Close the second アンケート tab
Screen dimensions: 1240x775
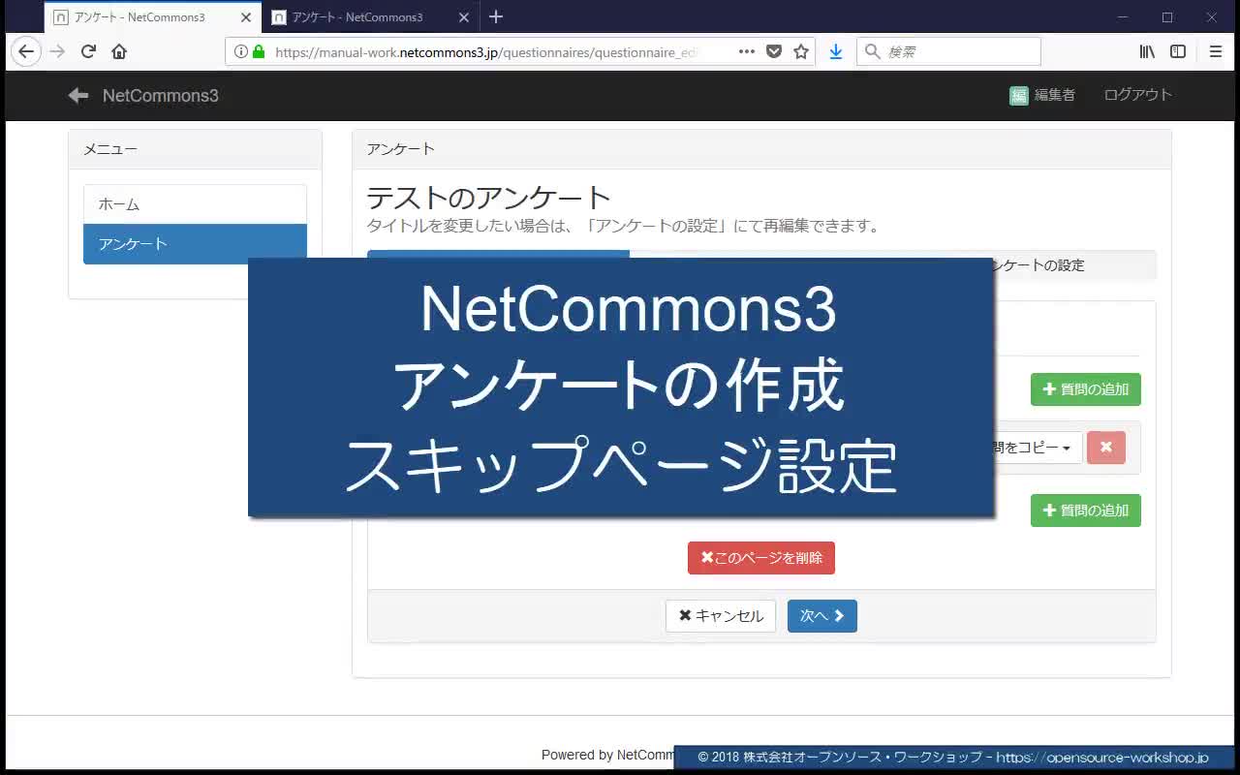tap(463, 17)
